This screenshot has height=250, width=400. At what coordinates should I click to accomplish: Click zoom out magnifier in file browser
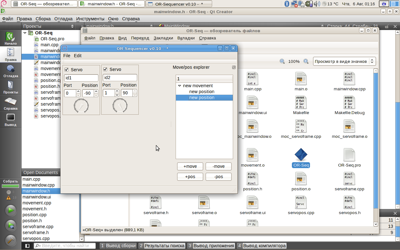282,62
